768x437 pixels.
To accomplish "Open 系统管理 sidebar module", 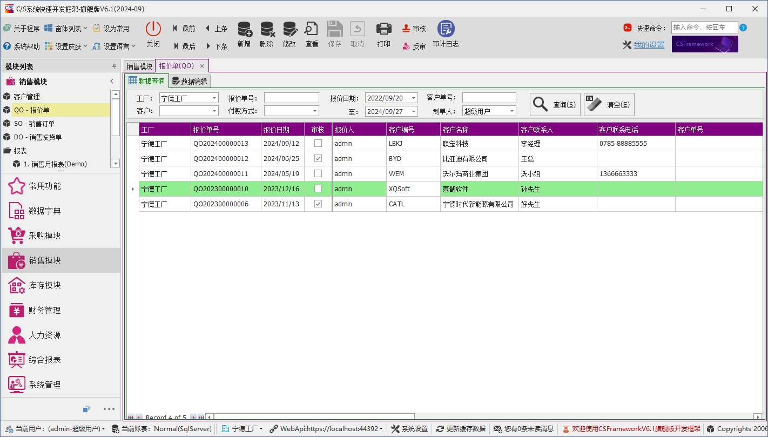I will tap(61, 385).
